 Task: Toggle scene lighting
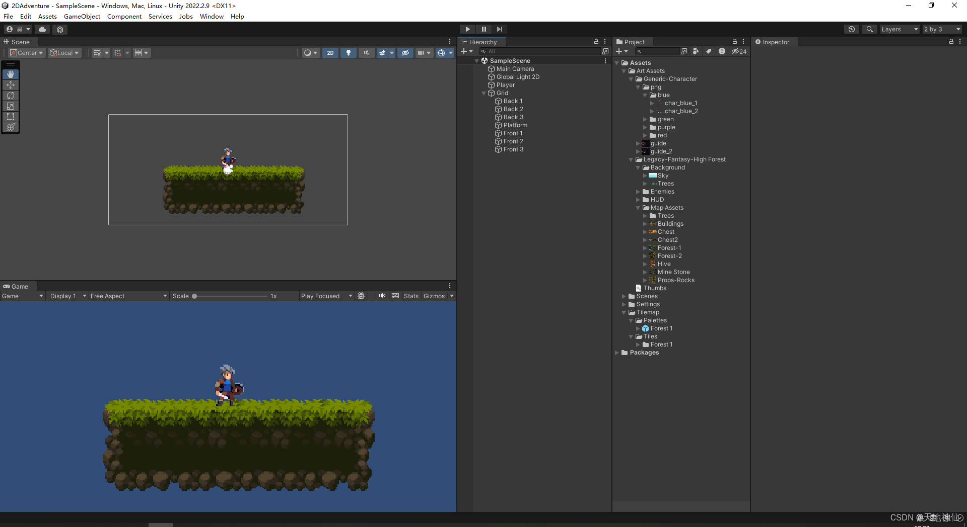(349, 53)
